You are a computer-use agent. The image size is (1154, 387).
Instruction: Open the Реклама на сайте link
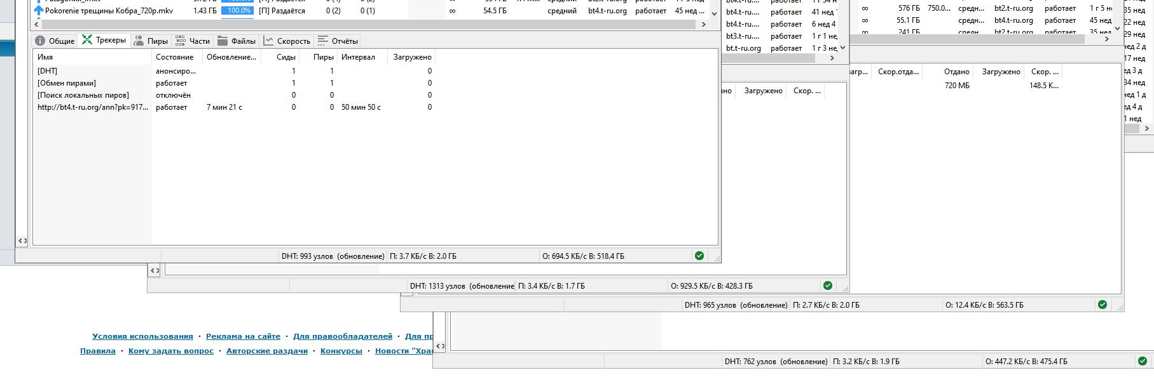click(243, 336)
